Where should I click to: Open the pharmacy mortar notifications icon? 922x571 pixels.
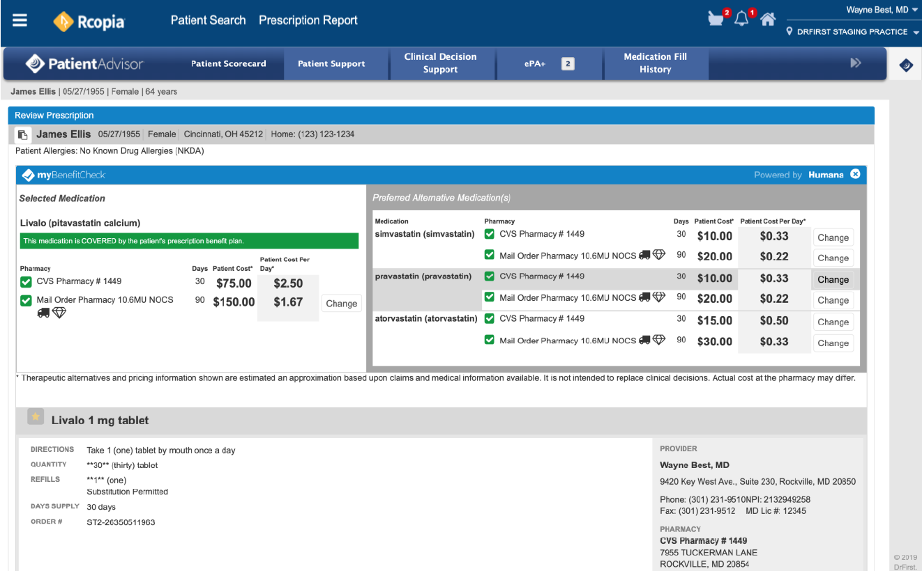pos(716,19)
